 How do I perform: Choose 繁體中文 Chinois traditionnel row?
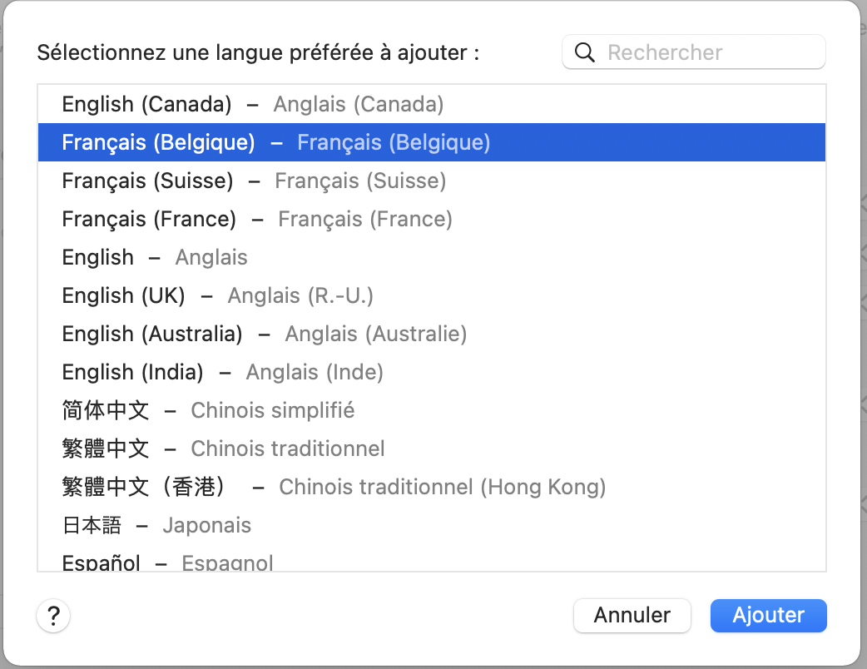click(x=223, y=448)
